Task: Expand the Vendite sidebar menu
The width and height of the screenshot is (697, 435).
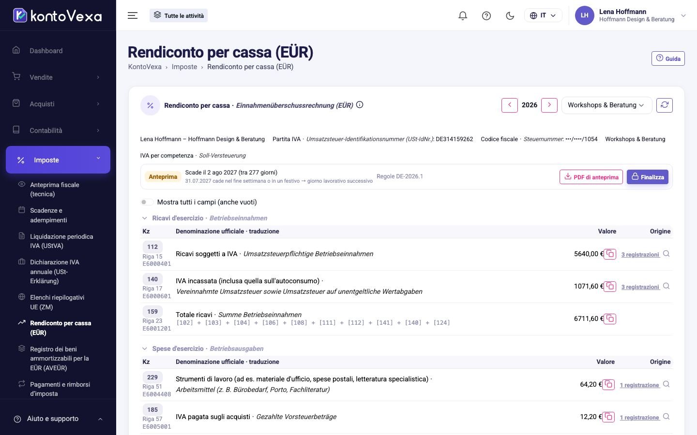Action: click(x=58, y=77)
